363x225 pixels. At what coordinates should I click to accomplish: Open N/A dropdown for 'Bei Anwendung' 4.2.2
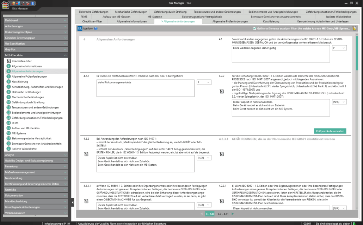204,158
